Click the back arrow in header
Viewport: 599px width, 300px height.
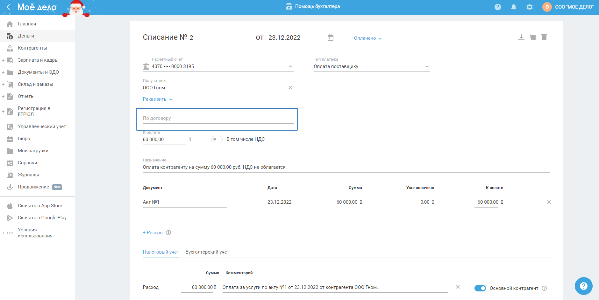point(10,7)
